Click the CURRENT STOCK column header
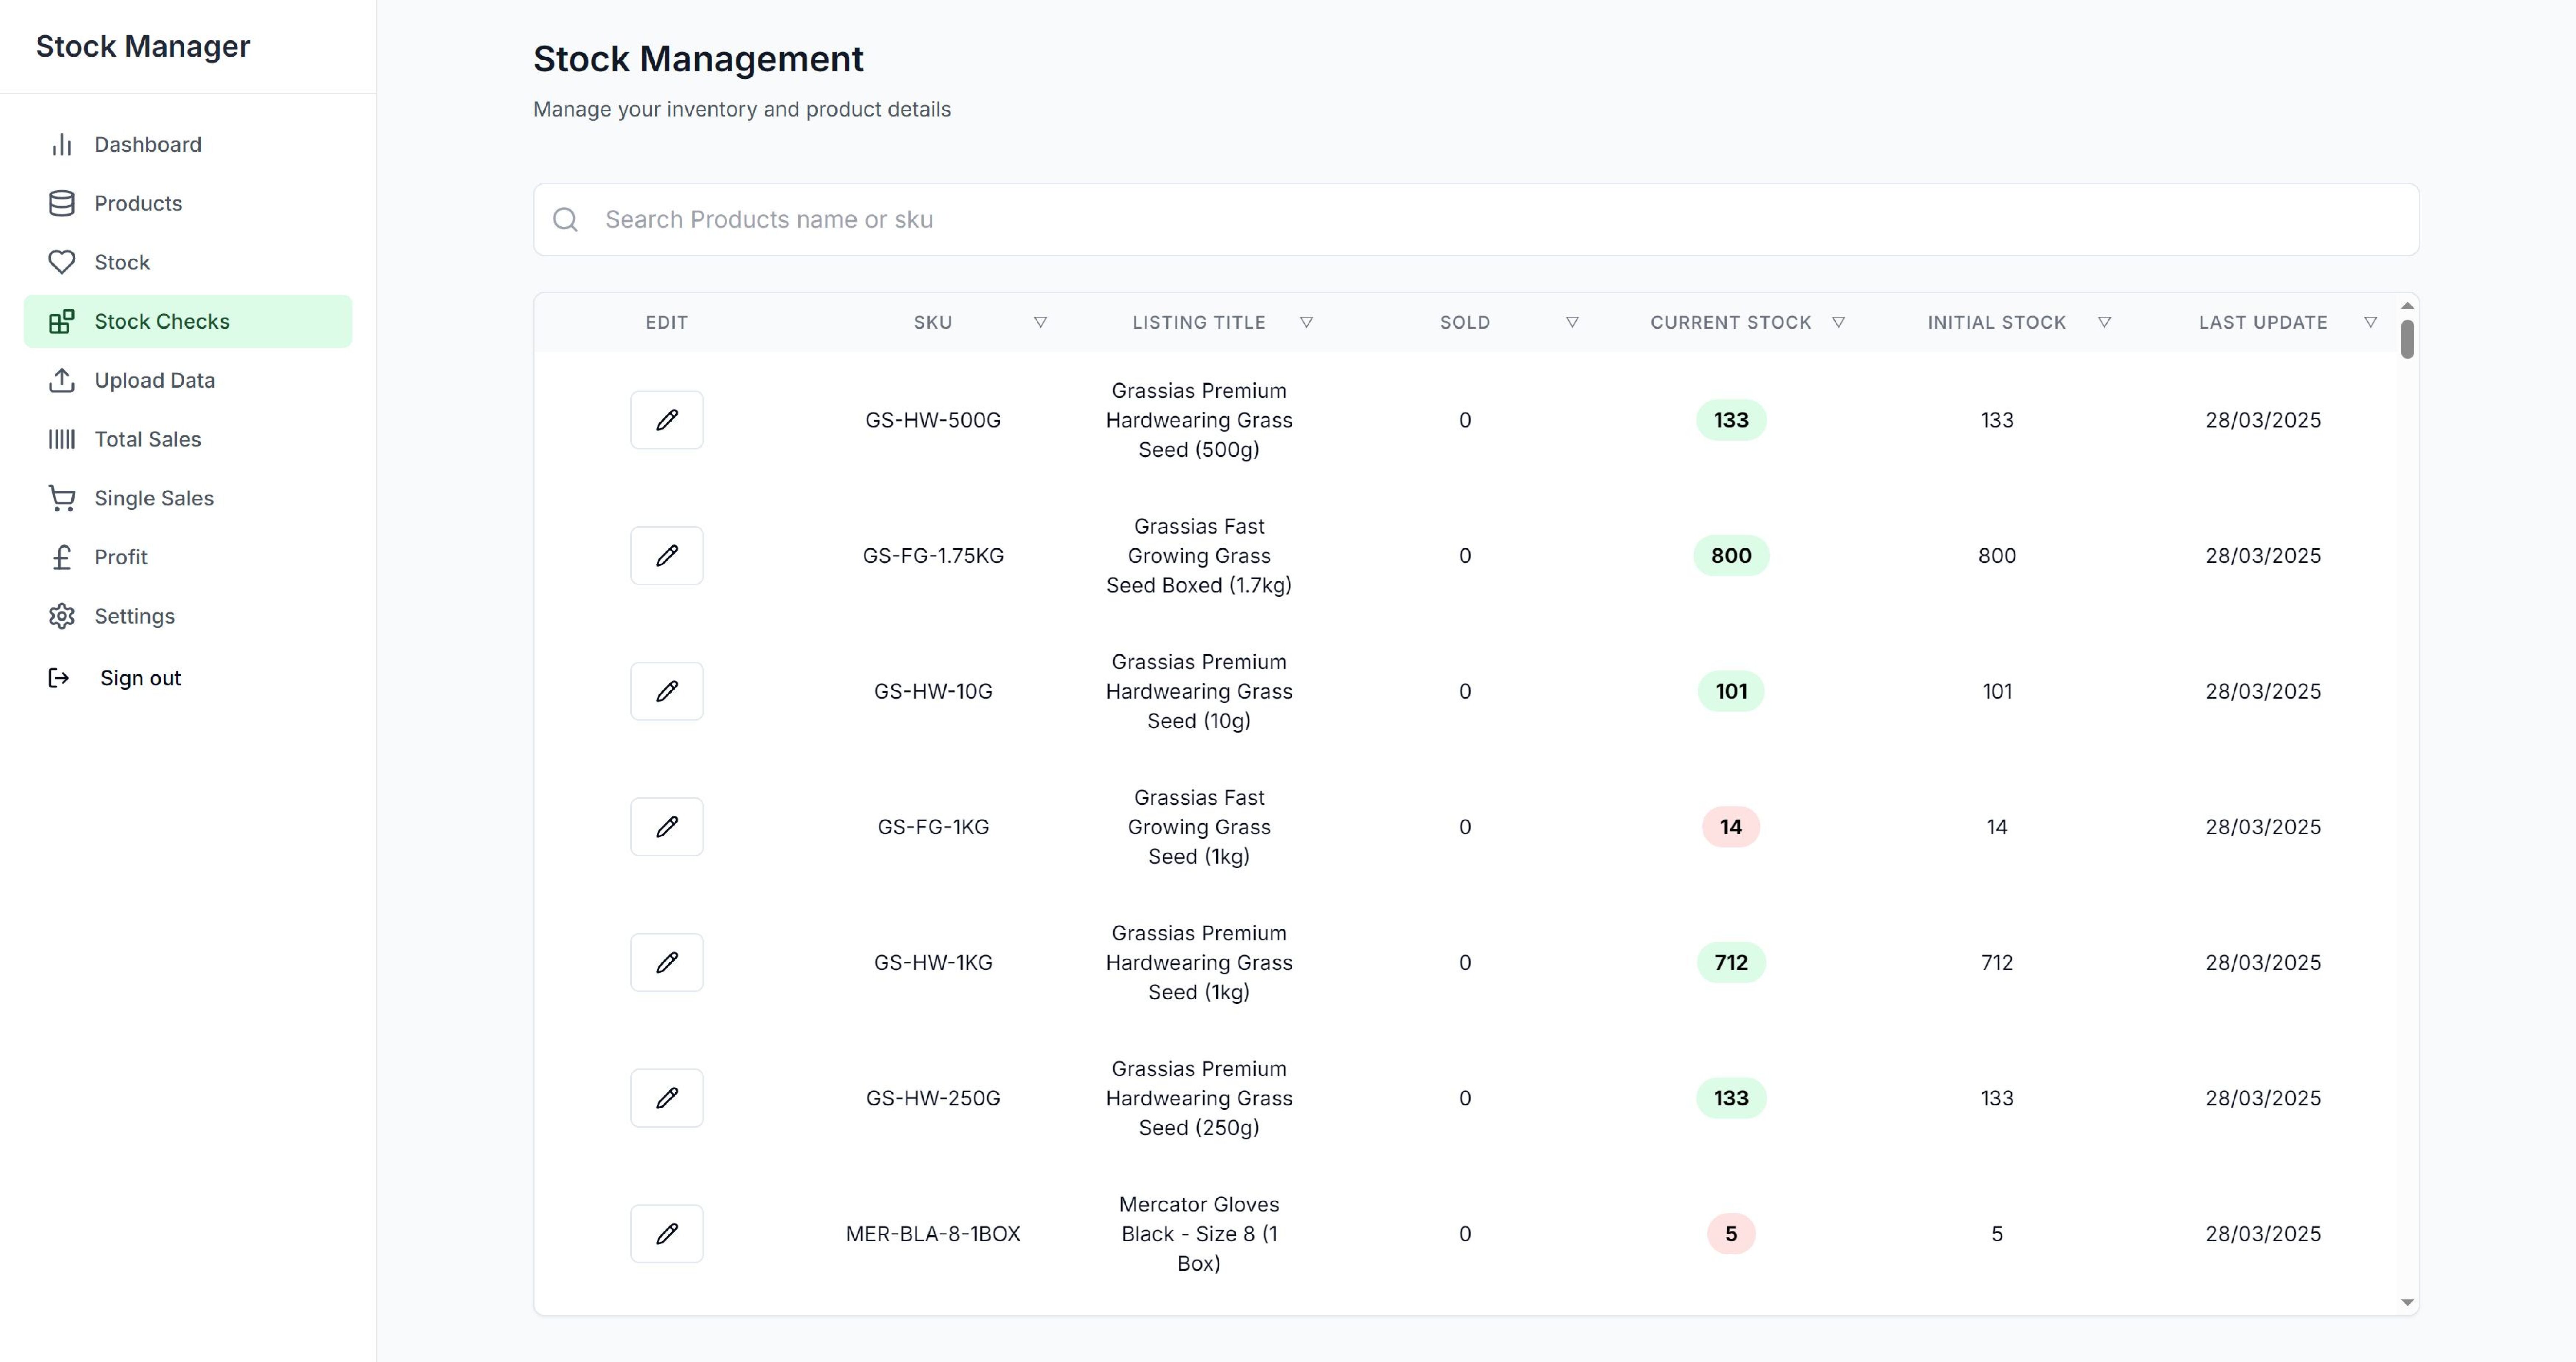 [1730, 322]
